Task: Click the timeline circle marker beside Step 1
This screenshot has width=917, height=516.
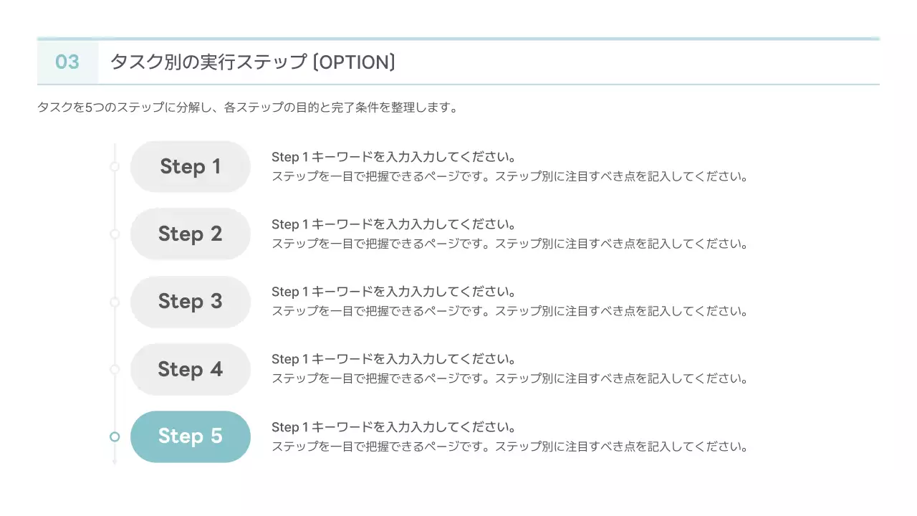Action: tap(115, 167)
